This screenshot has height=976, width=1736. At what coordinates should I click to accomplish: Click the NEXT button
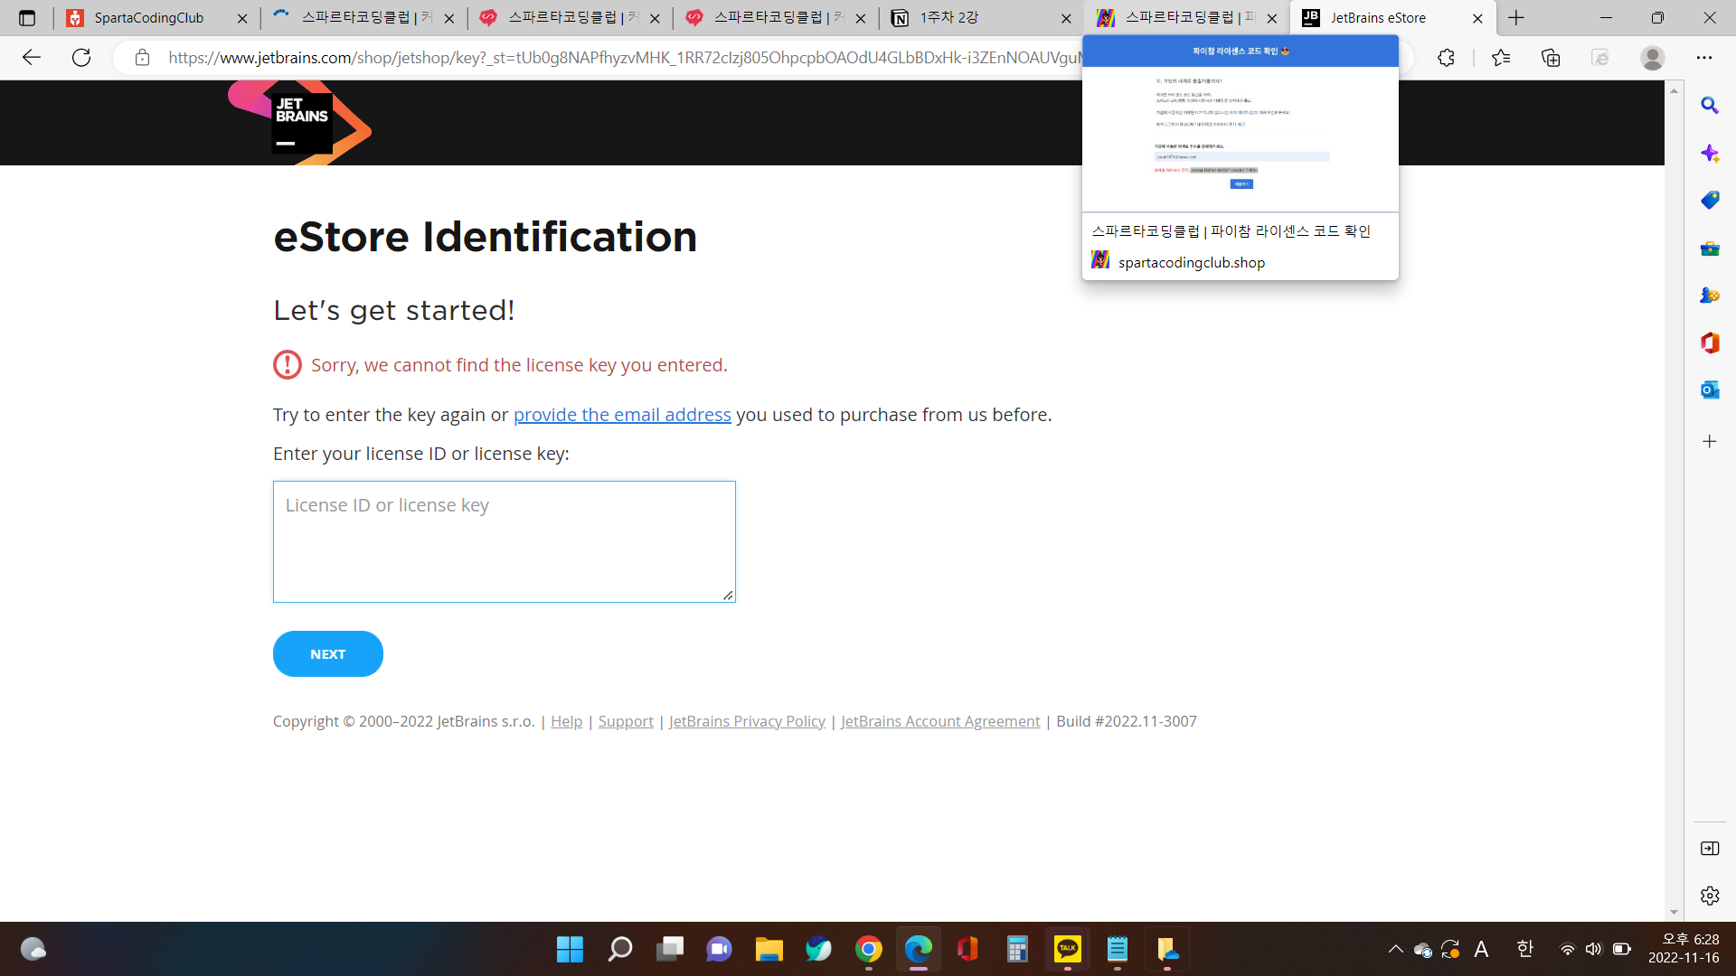pos(328,654)
